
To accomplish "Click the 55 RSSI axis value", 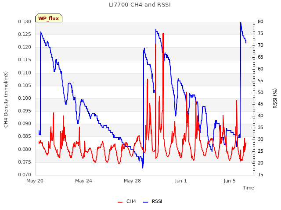I will 260,80.
